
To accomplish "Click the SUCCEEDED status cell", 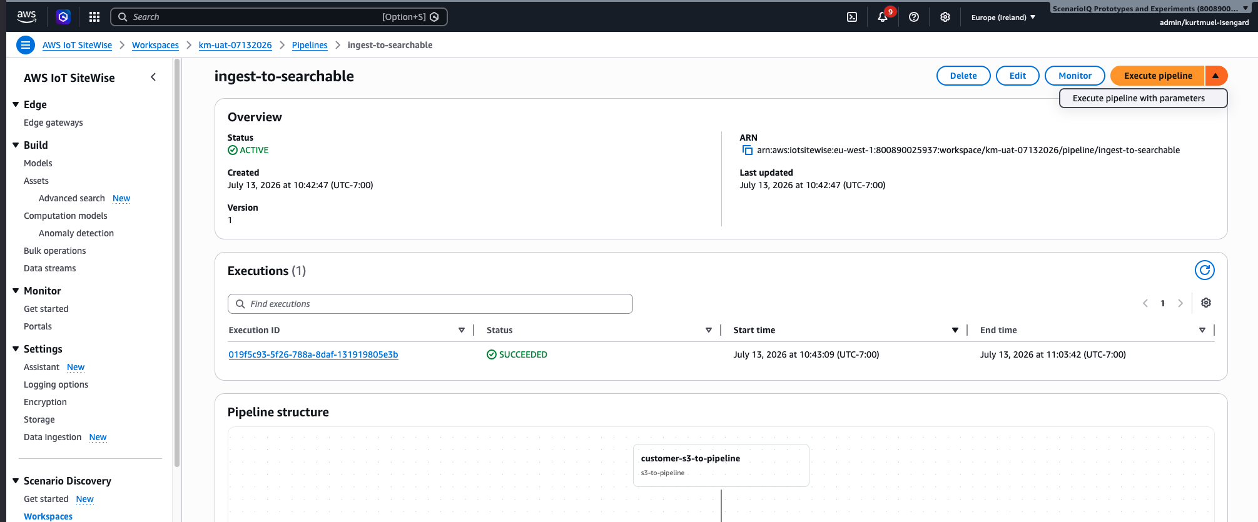I will point(517,354).
